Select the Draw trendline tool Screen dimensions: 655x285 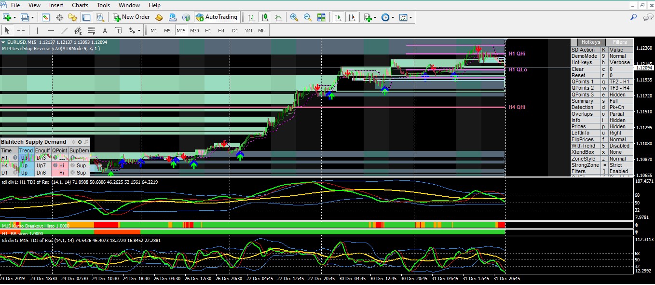pyautogui.click(x=64, y=30)
